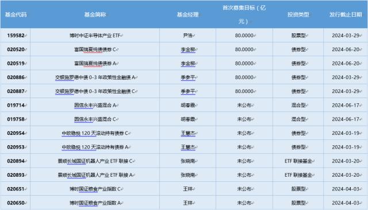Click ETF联接基金 type in row 020893
The width and height of the screenshot is (368, 210).
298,175
